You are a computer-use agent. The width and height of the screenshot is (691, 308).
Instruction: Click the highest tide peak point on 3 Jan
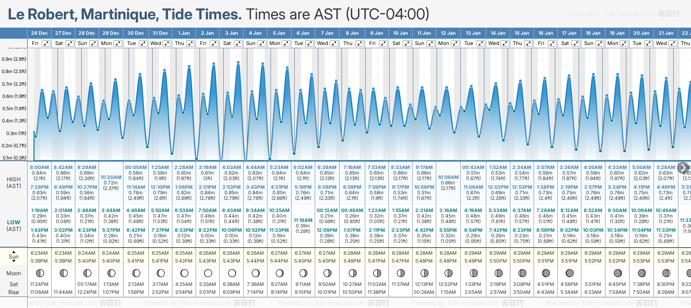point(238,62)
